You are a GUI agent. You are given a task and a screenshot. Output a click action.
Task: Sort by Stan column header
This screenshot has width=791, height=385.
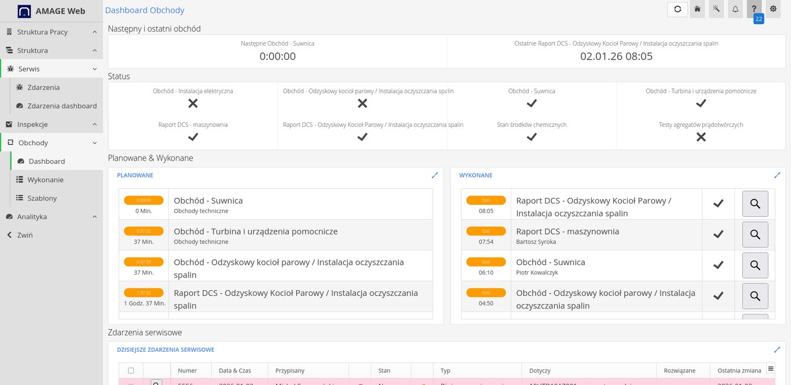tap(384, 370)
